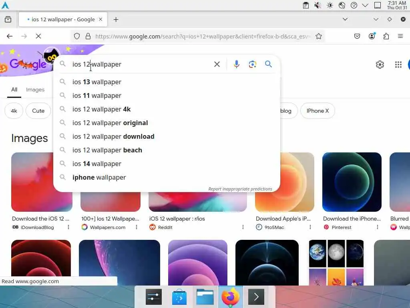The width and height of the screenshot is (410, 308).
Task: View site security lock information
Action: (x=88, y=36)
